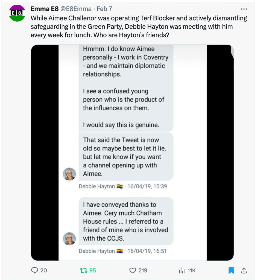Click the black left border of the attached image
This screenshot has width=255, height=280.
coord(45,153)
